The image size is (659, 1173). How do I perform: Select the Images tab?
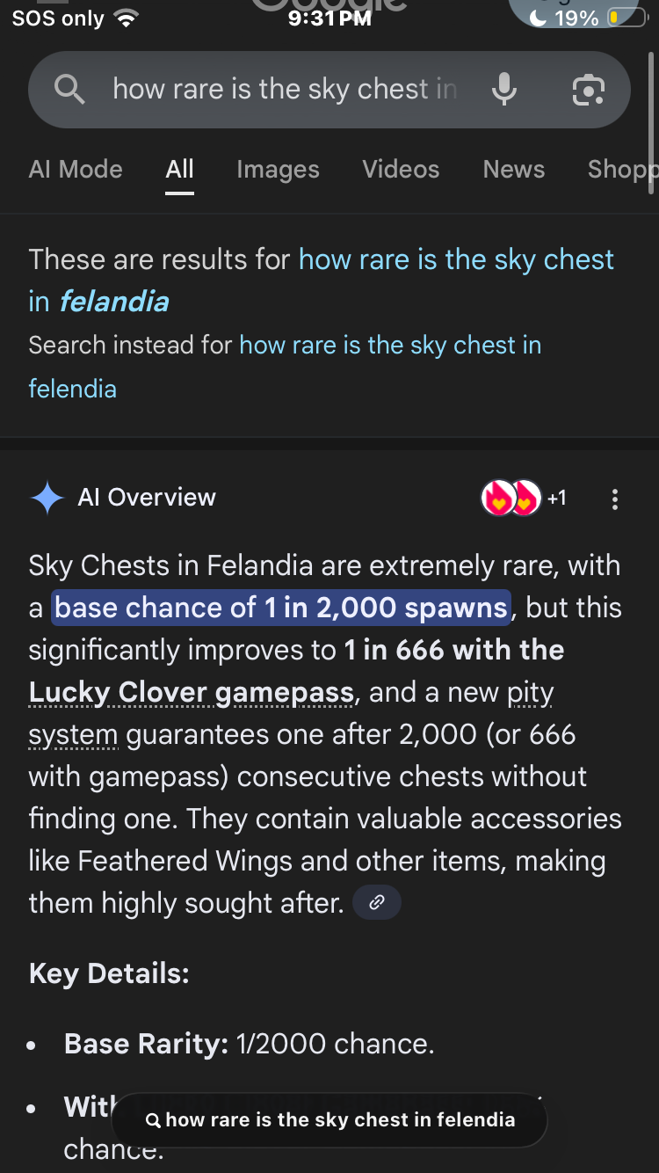click(278, 169)
